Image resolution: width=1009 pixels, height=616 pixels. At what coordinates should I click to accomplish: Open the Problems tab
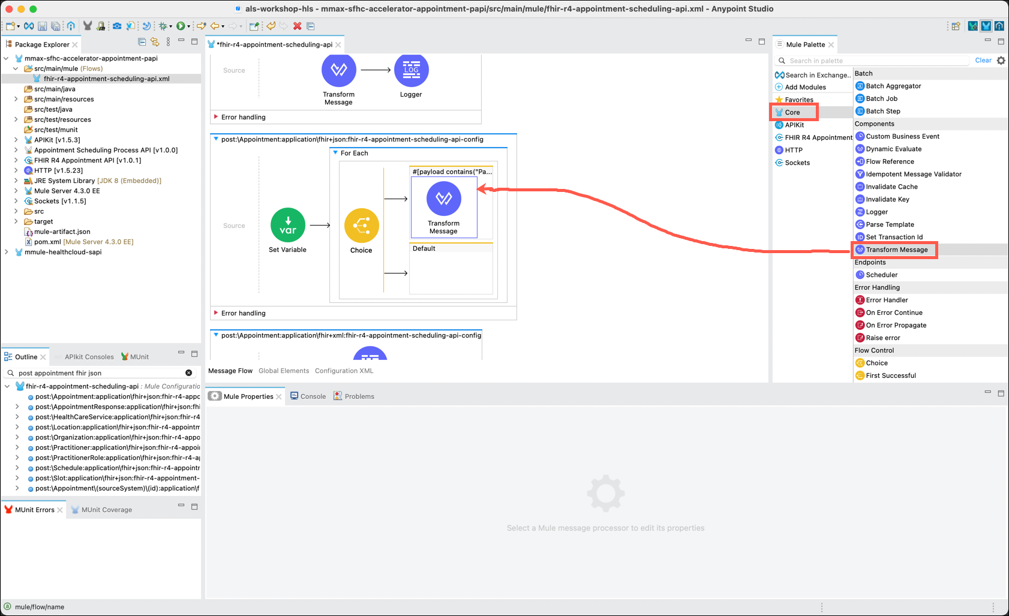tap(354, 396)
